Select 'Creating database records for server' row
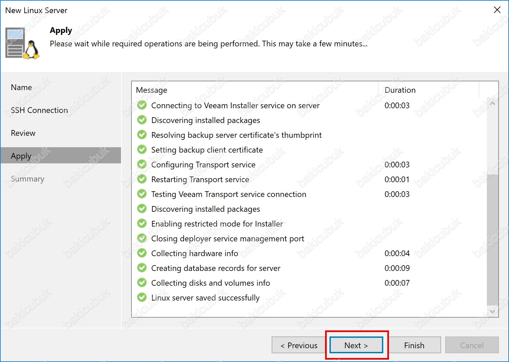509x362 pixels. [309, 268]
